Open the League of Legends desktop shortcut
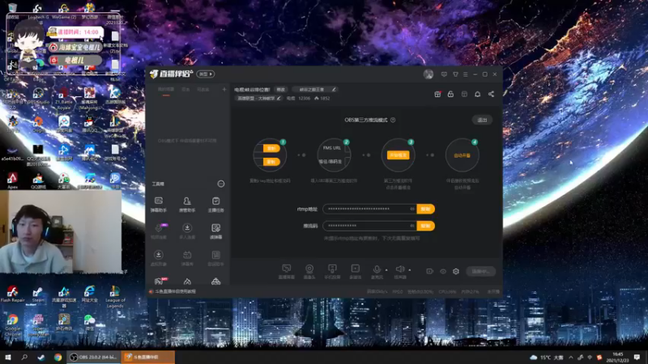 click(114, 296)
